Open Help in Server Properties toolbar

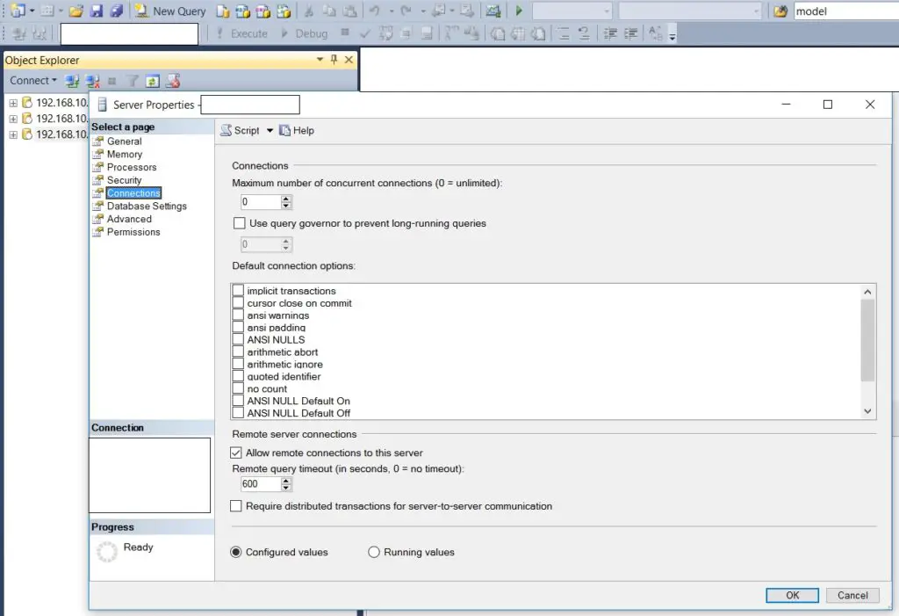(297, 130)
